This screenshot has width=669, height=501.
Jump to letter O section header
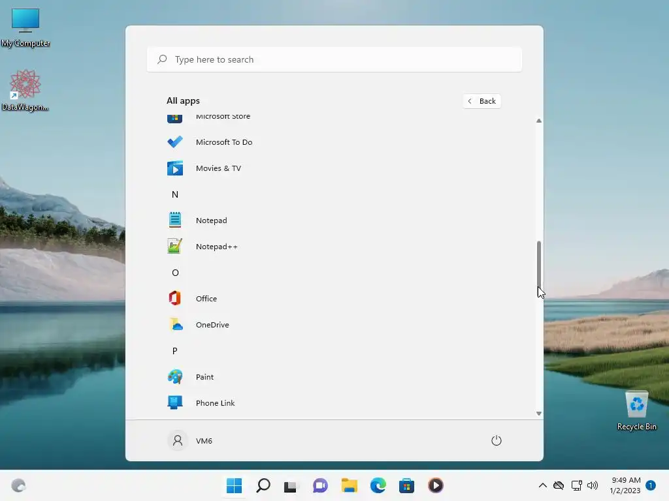point(175,273)
